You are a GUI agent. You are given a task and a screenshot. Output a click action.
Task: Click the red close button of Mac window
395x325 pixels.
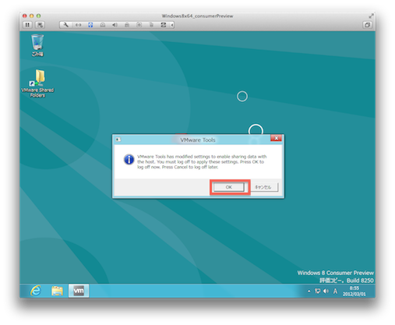(25, 16)
